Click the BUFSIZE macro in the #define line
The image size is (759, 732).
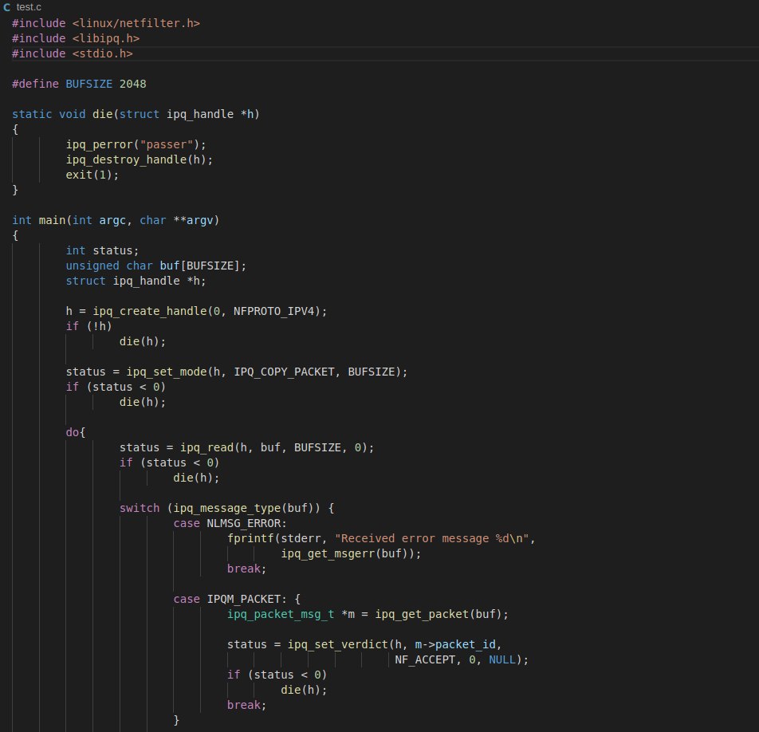coord(89,84)
